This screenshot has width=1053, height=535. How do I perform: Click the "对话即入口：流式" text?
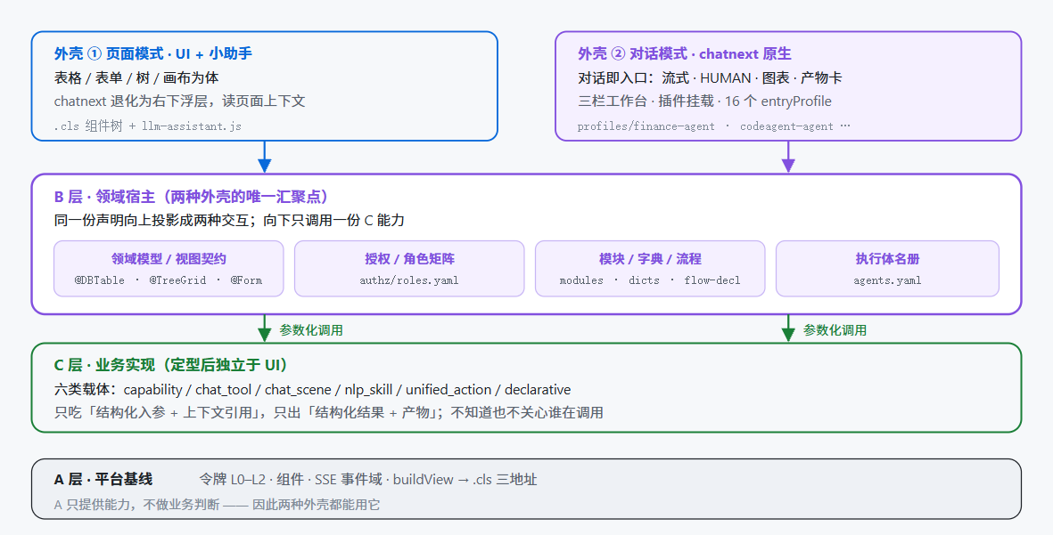click(x=633, y=77)
